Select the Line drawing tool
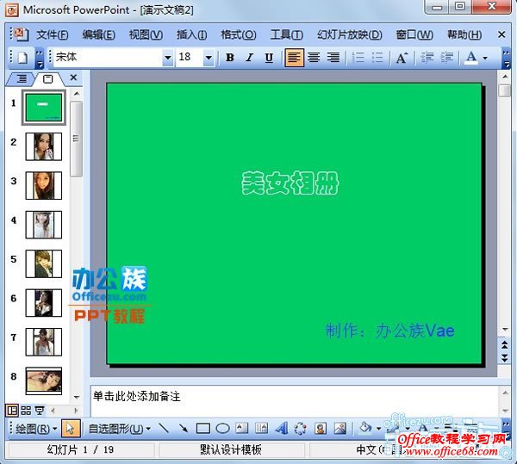Viewport: 517px width, 464px height. pos(164,429)
